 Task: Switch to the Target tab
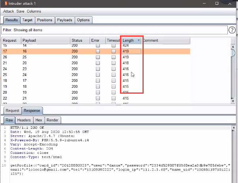[27, 20]
